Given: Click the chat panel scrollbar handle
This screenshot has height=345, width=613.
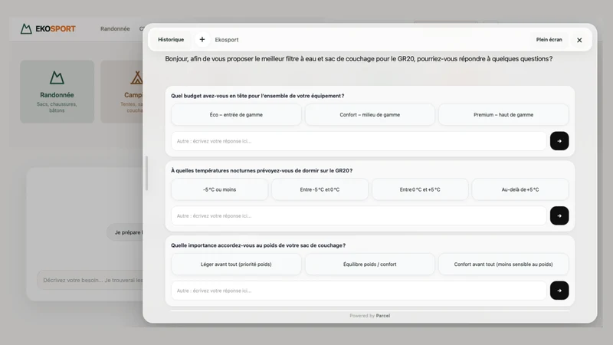Looking at the screenshot, I should pyautogui.click(x=146, y=173).
